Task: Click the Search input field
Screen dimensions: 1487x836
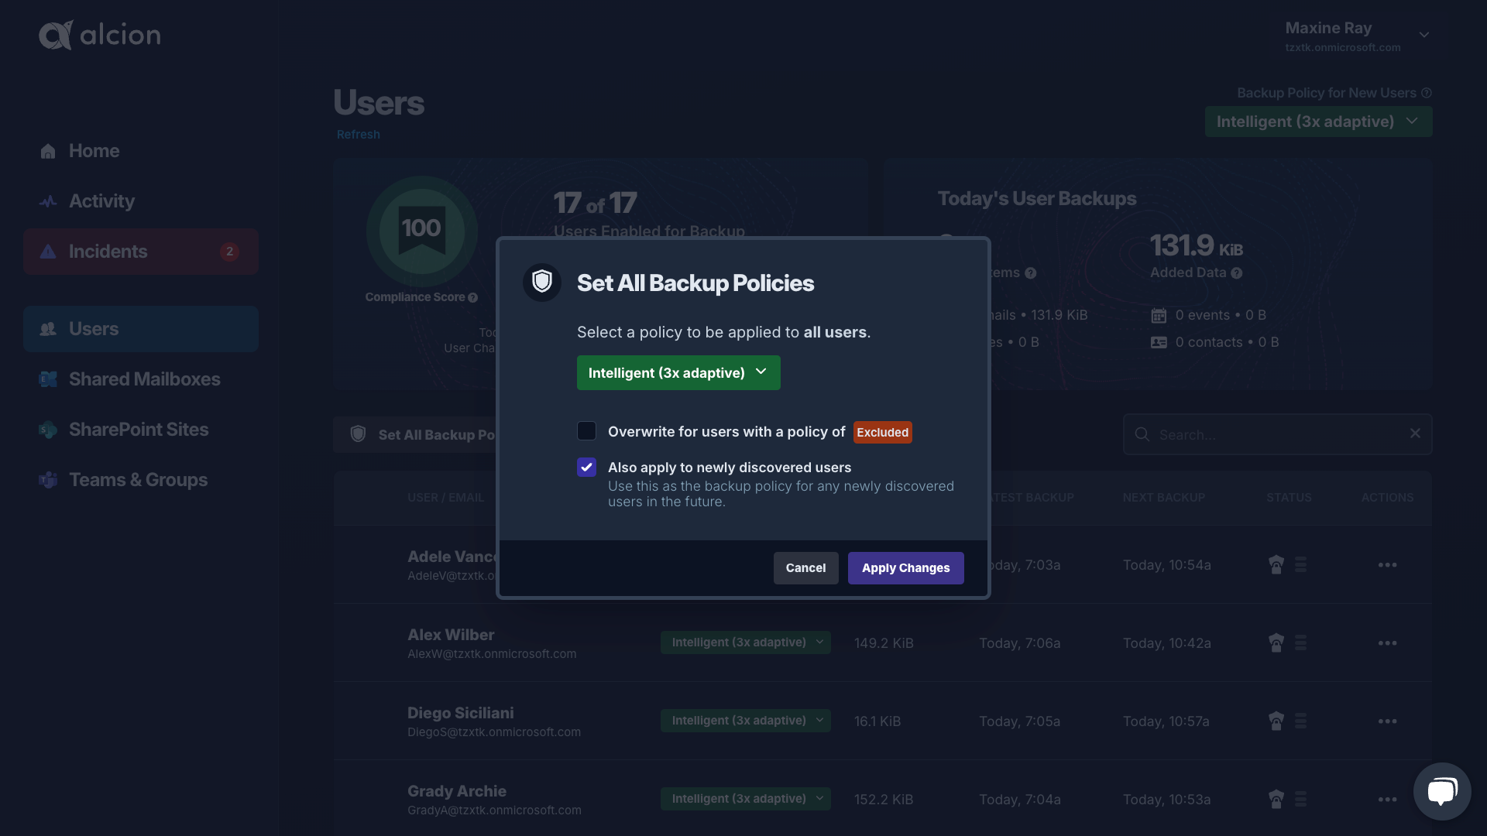Action: click(1277, 434)
